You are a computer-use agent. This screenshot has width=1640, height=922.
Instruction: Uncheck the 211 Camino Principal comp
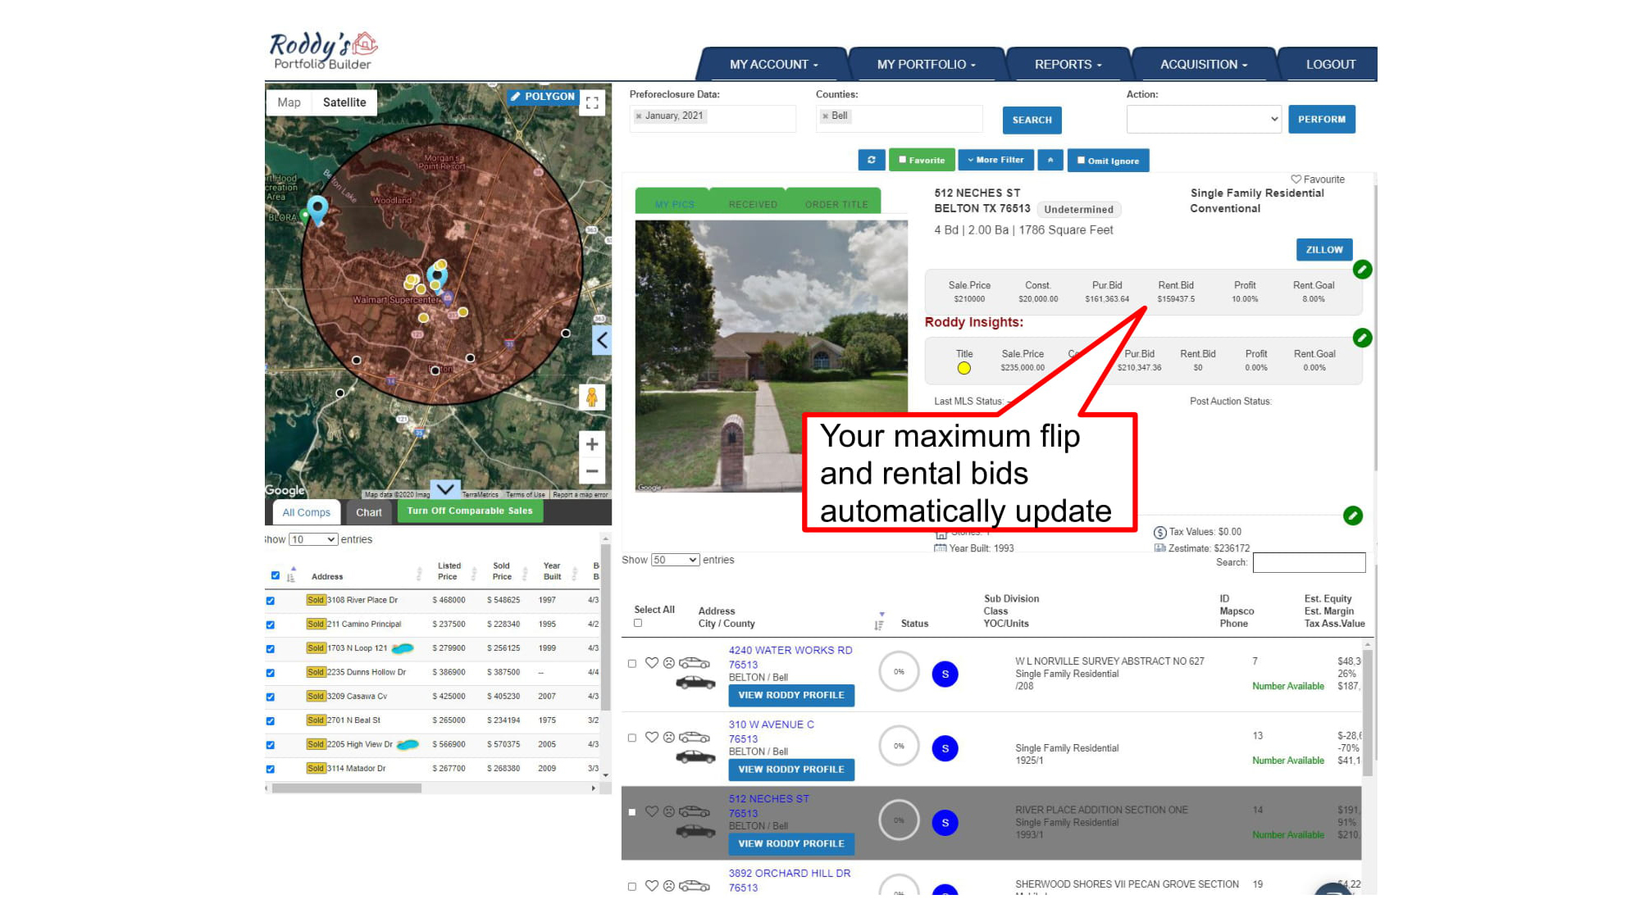point(271,625)
